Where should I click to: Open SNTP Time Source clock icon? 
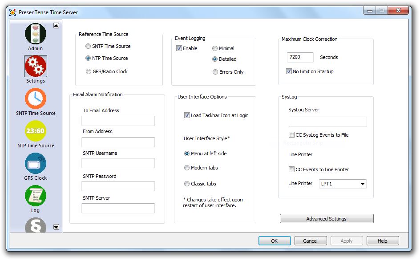coord(35,98)
